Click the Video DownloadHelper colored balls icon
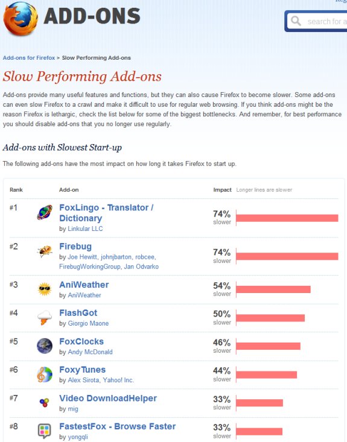Image resolution: width=347 pixels, height=442 pixels. point(44,403)
